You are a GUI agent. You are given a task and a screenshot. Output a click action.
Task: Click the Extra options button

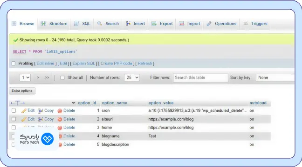22,90
